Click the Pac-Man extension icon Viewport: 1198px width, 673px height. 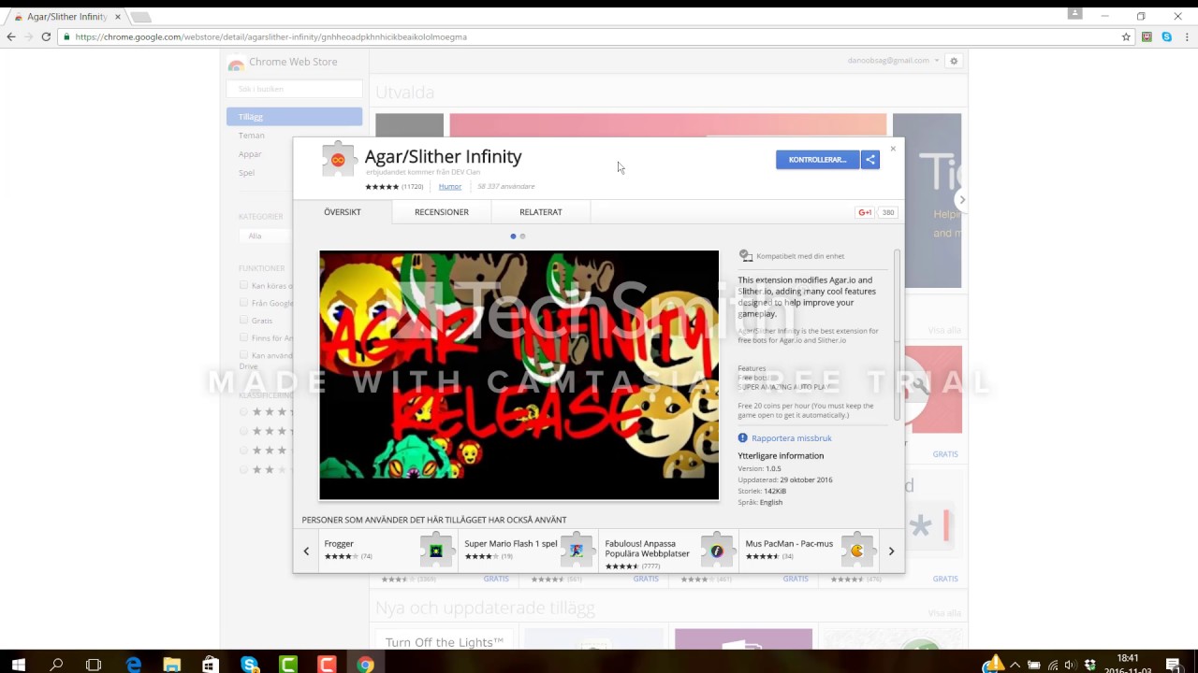coord(857,551)
